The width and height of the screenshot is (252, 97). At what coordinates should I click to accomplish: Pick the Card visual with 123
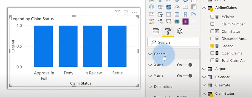(185, 7)
